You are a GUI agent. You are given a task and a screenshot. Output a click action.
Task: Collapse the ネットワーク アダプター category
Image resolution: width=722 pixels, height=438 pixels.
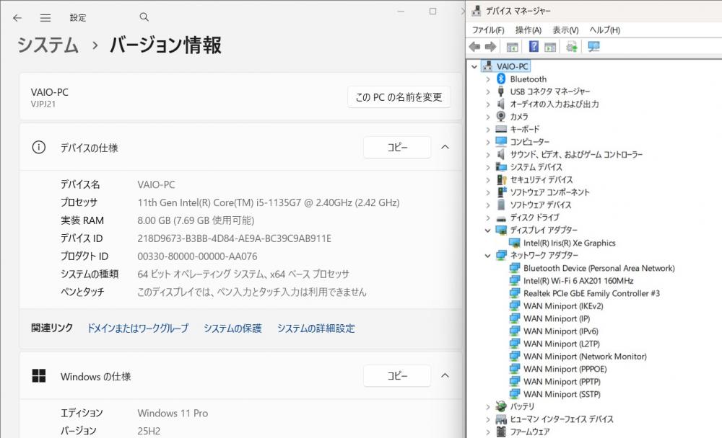(487, 256)
